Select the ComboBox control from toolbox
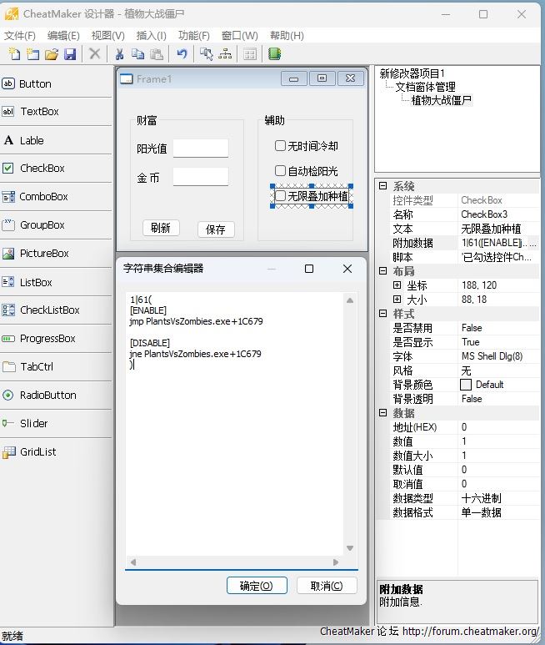 click(x=44, y=197)
